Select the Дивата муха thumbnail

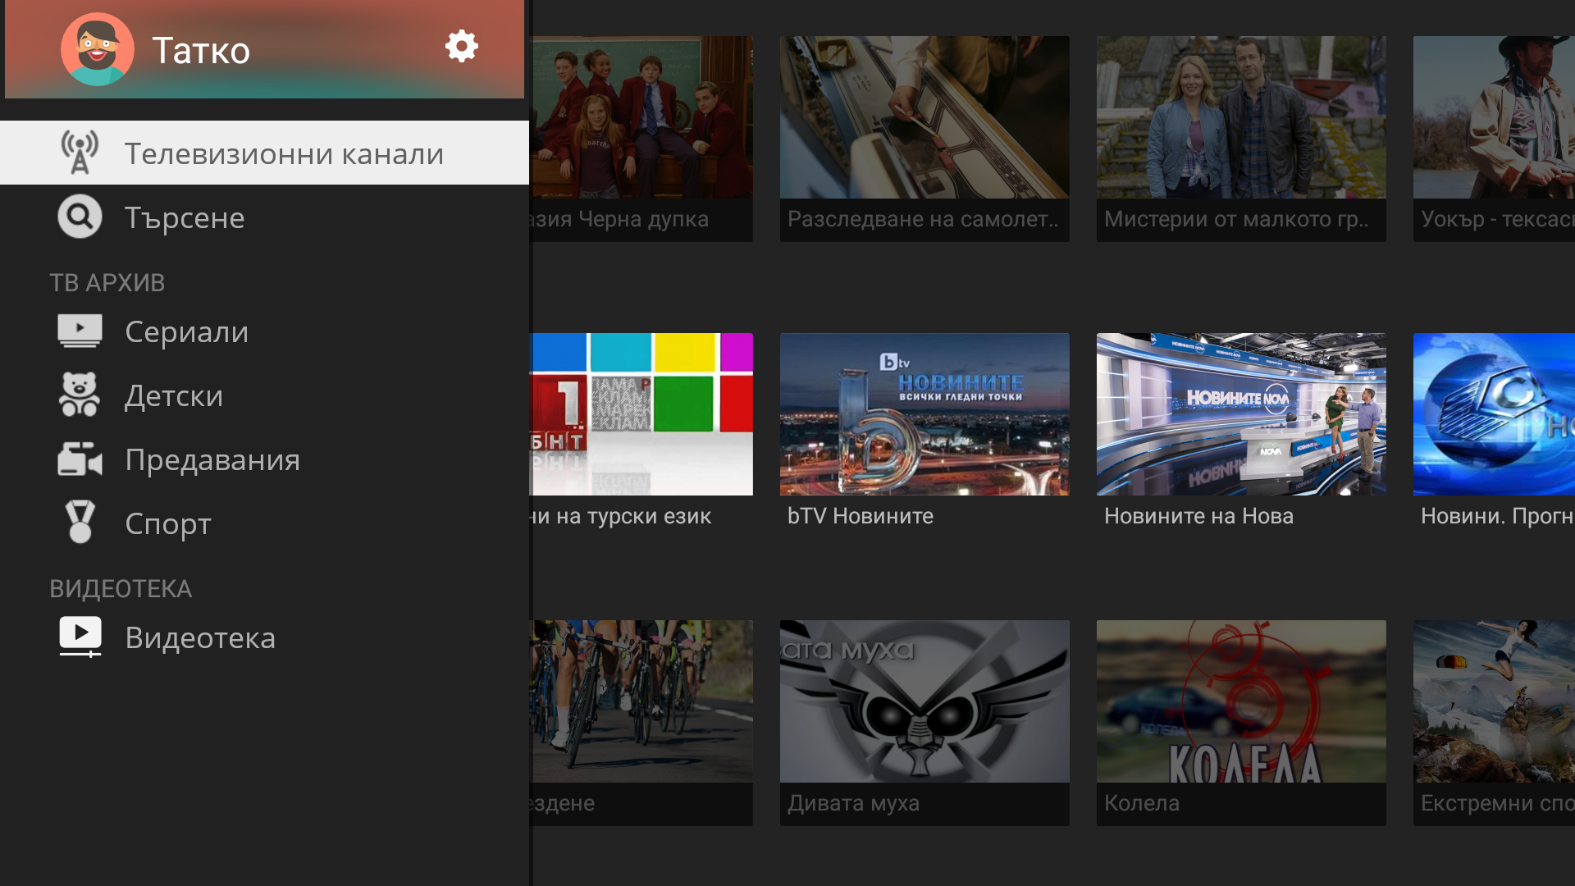click(924, 701)
